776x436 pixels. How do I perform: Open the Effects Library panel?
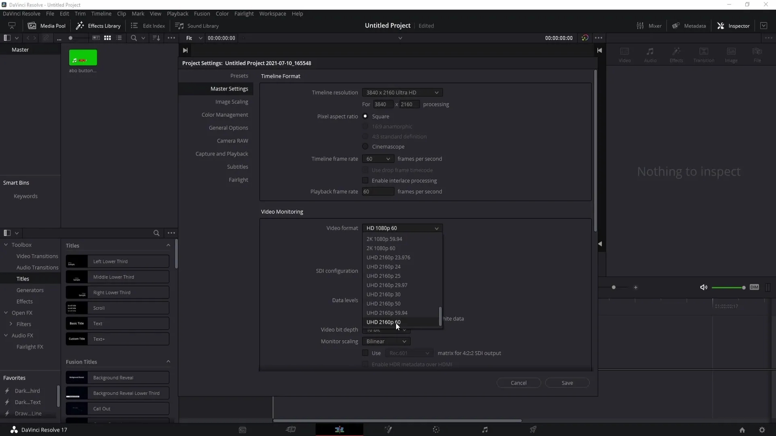coord(99,25)
